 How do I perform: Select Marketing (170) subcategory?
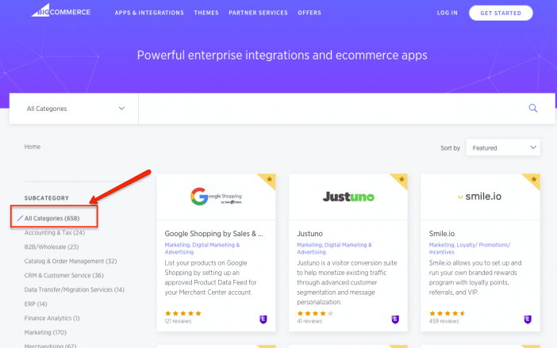pyautogui.click(x=45, y=332)
